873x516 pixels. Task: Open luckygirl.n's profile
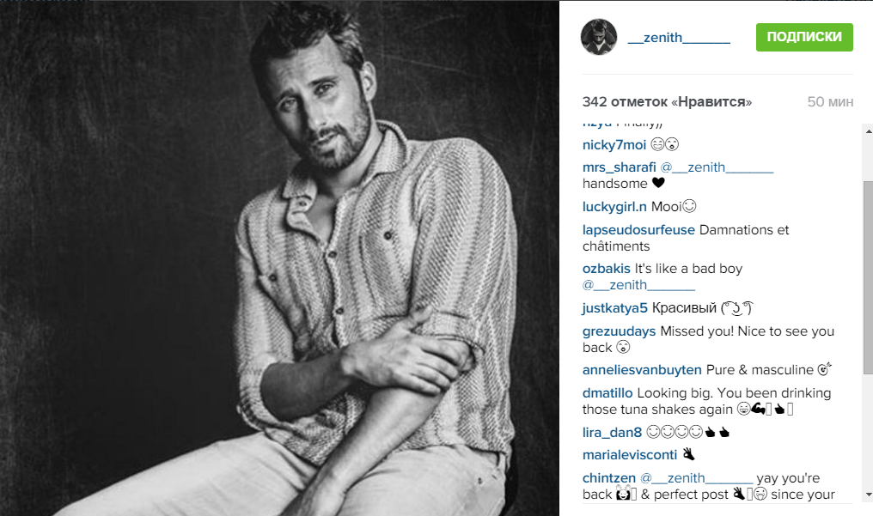pyautogui.click(x=614, y=206)
